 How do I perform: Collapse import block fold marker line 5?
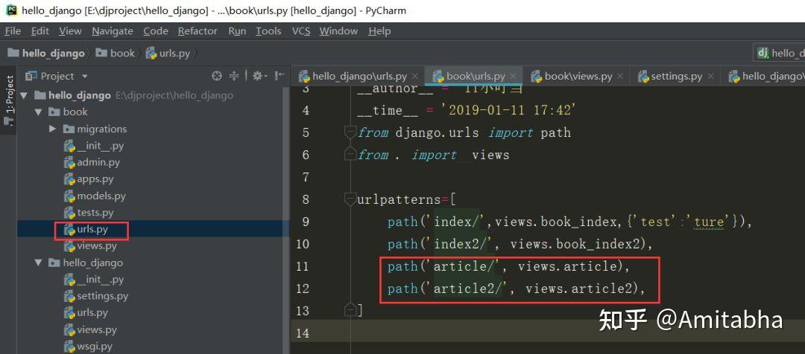[x=350, y=132]
